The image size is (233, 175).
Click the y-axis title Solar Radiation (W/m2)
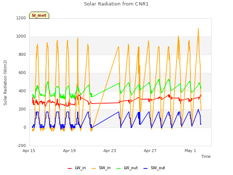tap(5, 83)
